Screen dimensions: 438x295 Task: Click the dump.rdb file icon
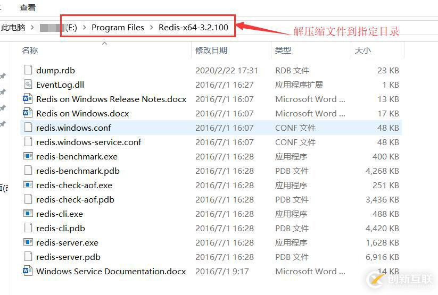pos(28,70)
